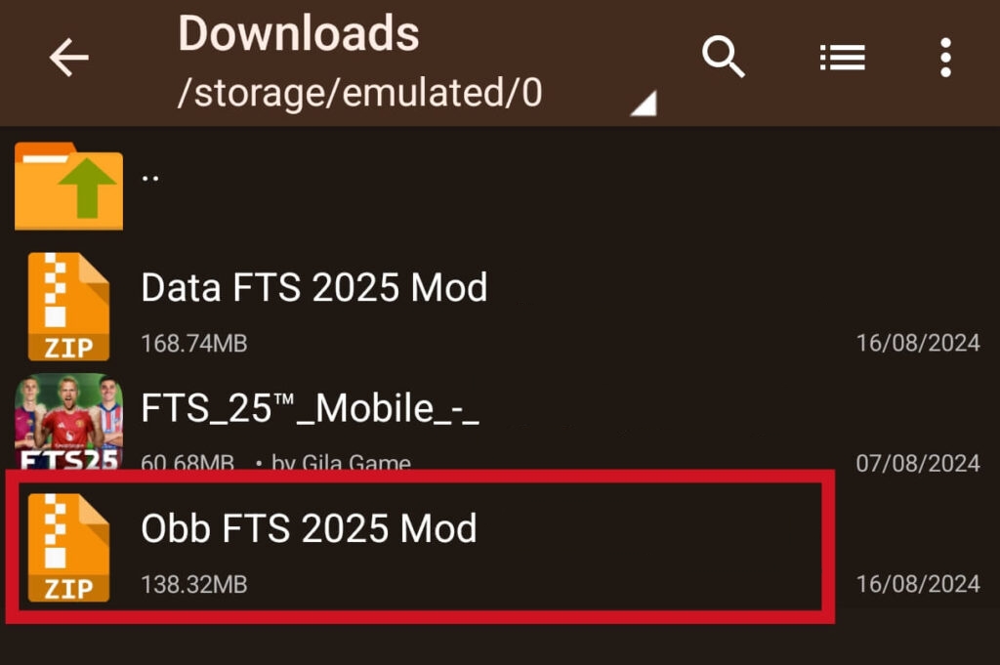Click the 16/08/2024 date of Obb file
This screenshot has height=665, width=1000.
[918, 583]
